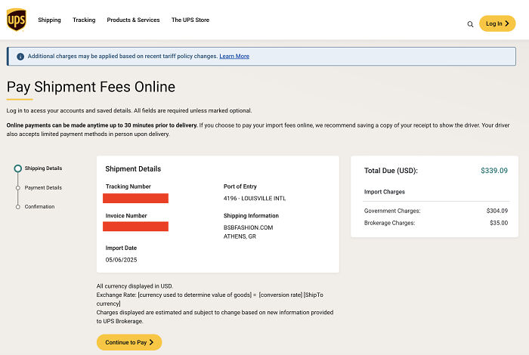Click the redacted Tracking Number value

[x=136, y=198]
